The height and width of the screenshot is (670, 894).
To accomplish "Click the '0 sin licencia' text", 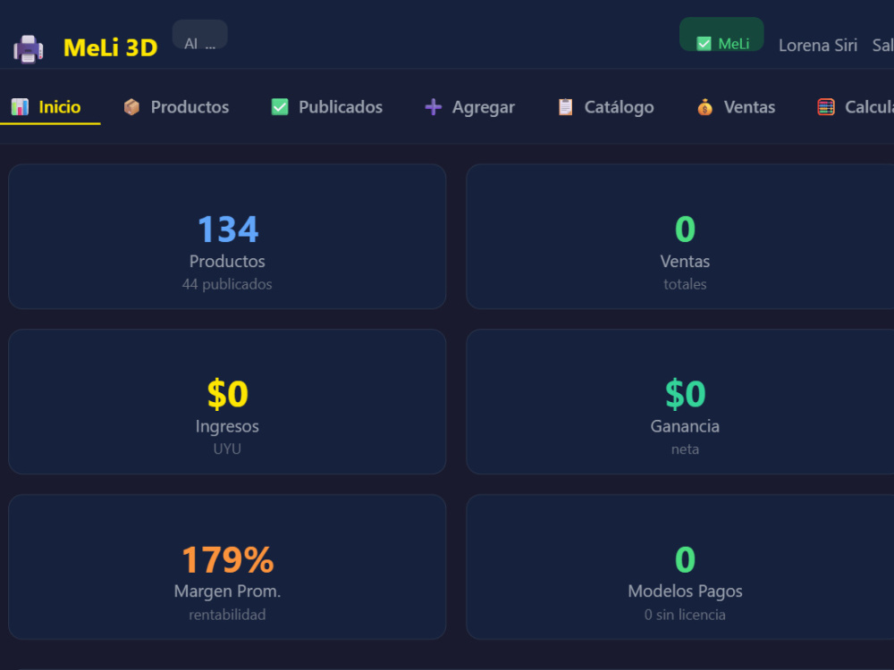I will (x=685, y=615).
